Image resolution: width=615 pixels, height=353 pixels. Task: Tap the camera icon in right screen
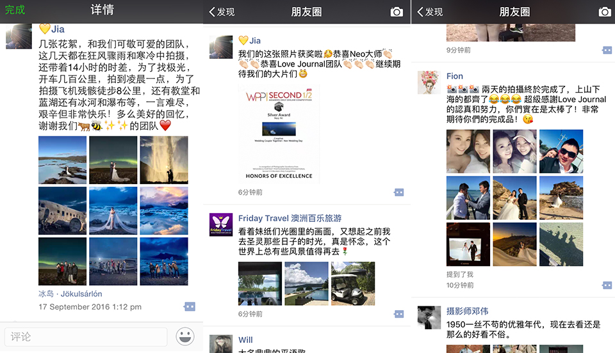pos(605,12)
